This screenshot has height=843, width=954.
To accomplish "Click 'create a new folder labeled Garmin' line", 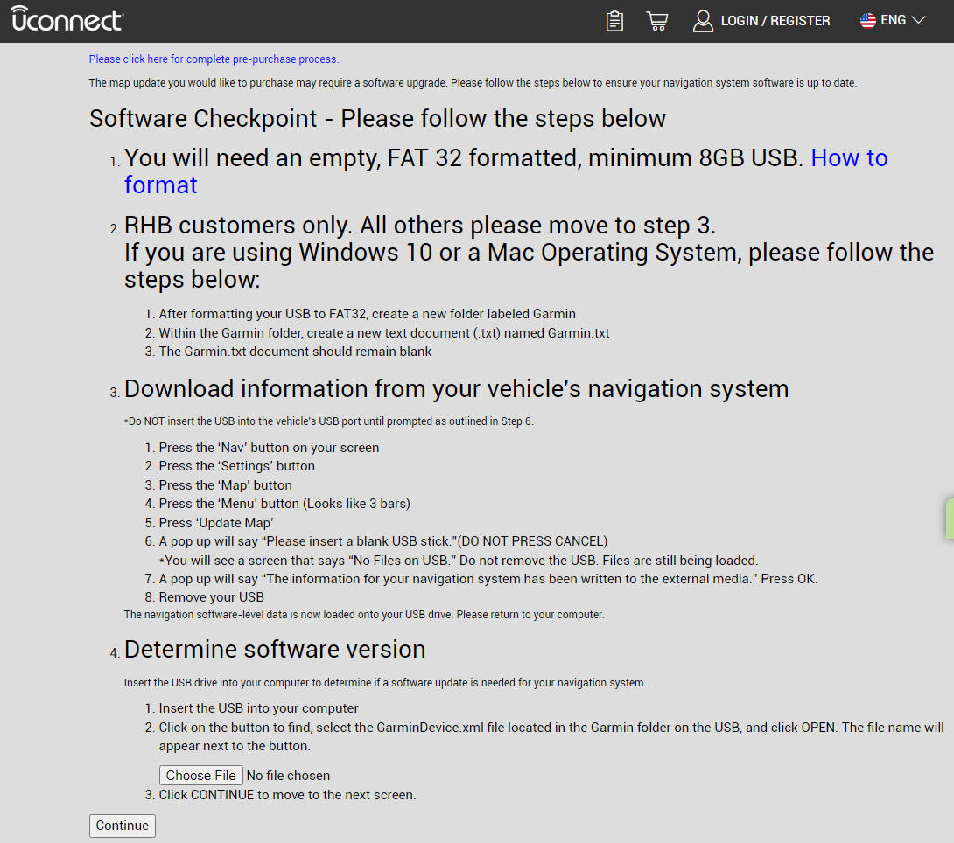I will (x=367, y=314).
